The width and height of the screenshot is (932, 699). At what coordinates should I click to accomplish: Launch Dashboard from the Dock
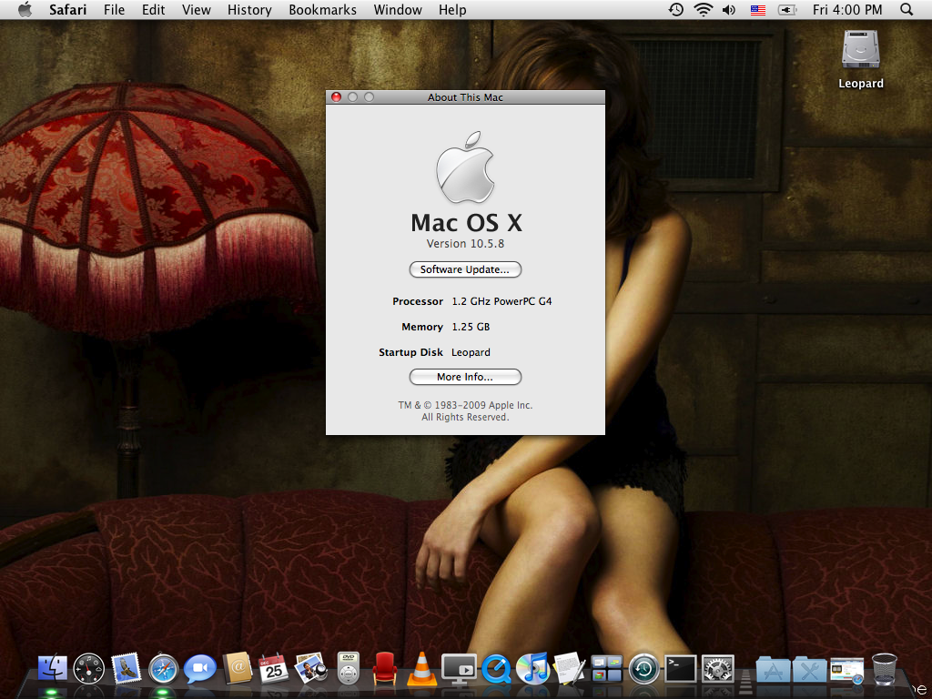88,669
